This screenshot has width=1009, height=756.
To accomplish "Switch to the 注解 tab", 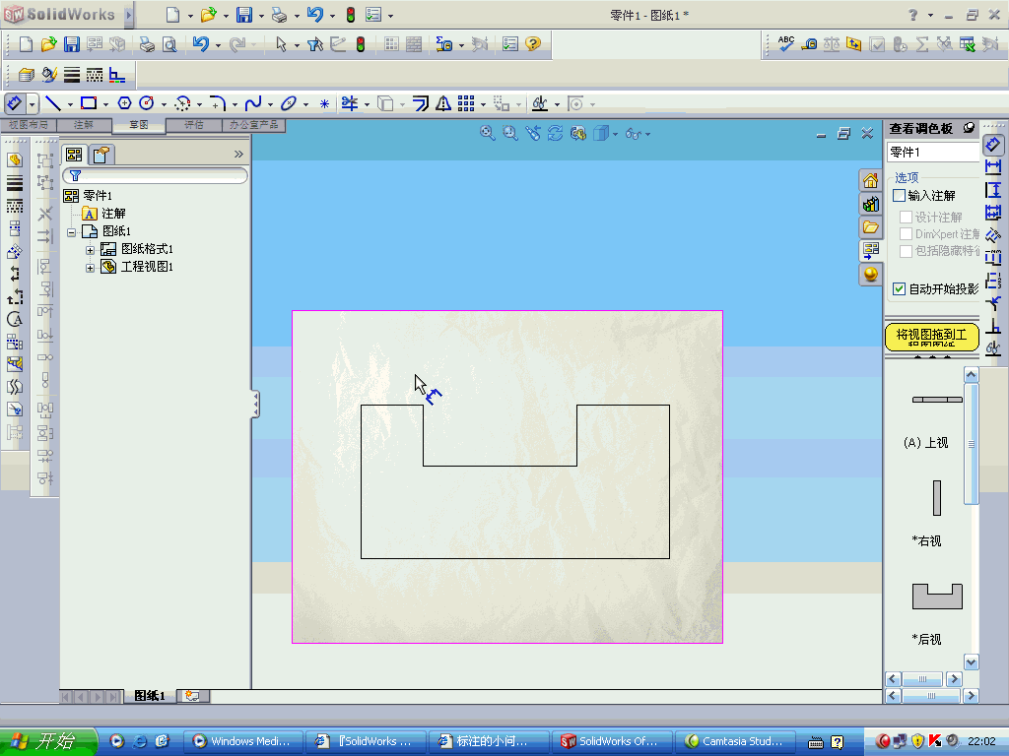I will click(x=84, y=125).
